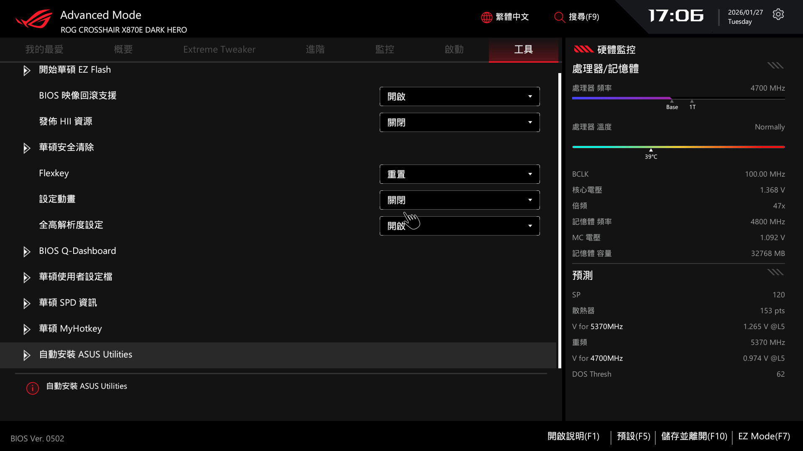Expand 開始華碩 EZ Flash entry
The width and height of the screenshot is (803, 451).
tap(74, 70)
